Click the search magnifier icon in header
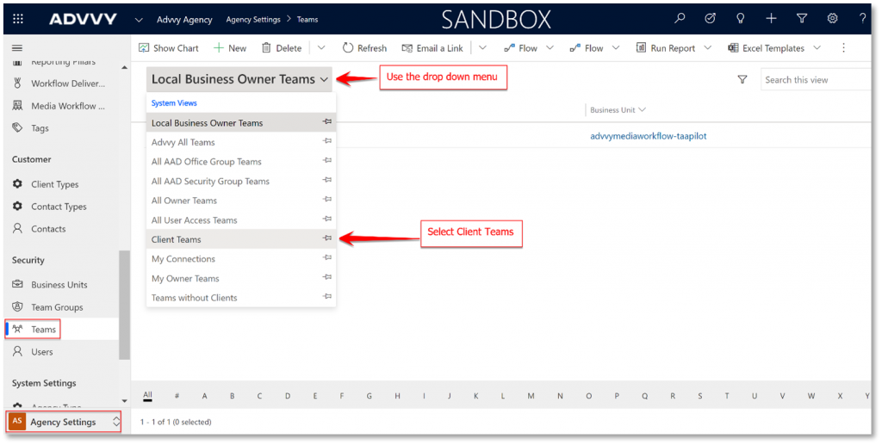Screen dimensions: 882x445 click(680, 18)
